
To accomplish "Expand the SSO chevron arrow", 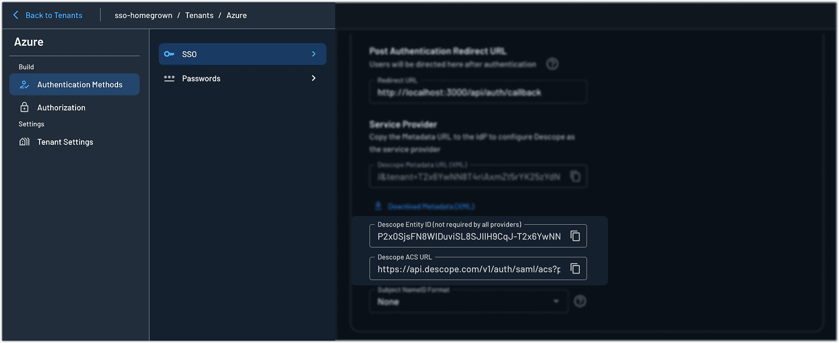I will [x=314, y=54].
